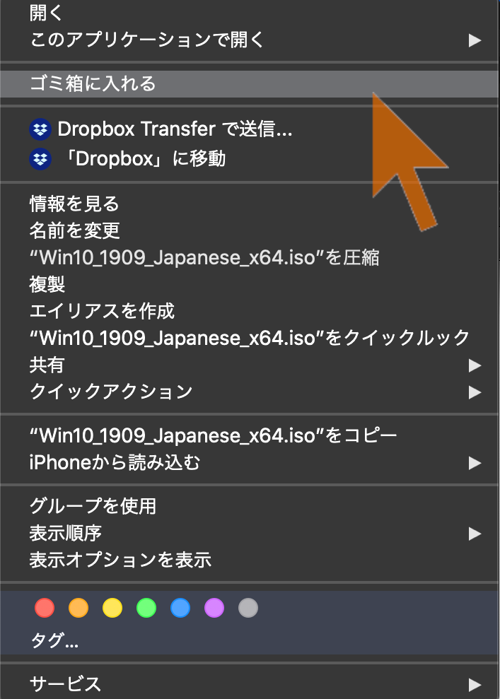Choose 「Dropbox」に移動 menu entry

pos(249,159)
